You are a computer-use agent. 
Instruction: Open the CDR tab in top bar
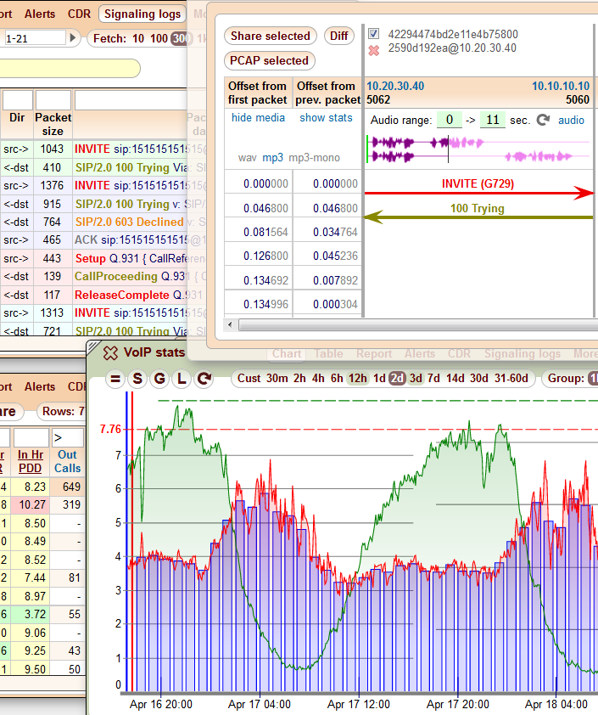(x=80, y=14)
